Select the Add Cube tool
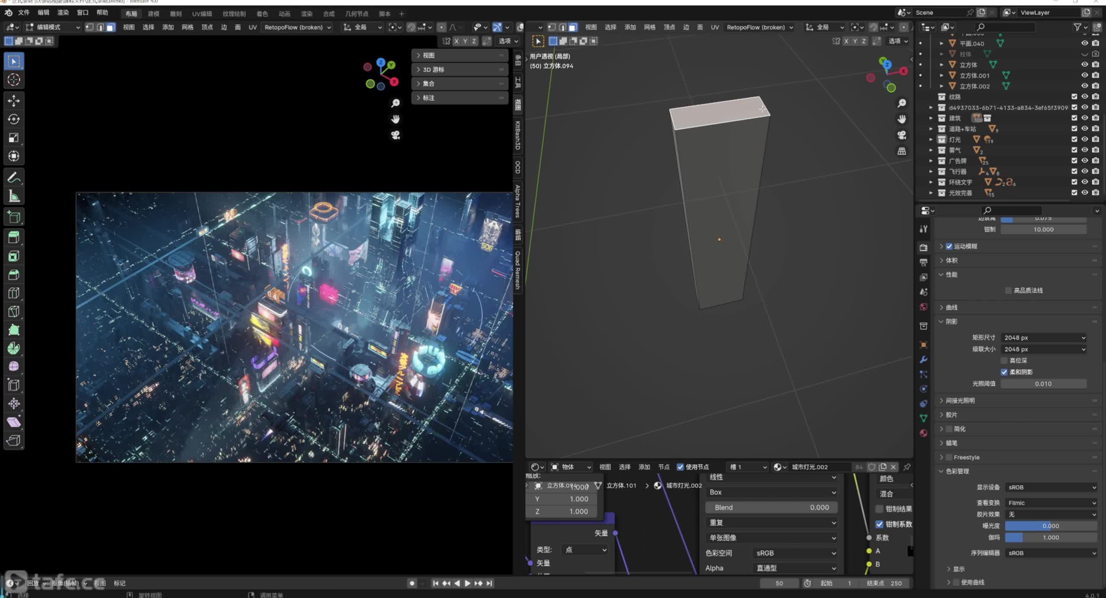This screenshot has height=598, width=1106. tap(14, 217)
